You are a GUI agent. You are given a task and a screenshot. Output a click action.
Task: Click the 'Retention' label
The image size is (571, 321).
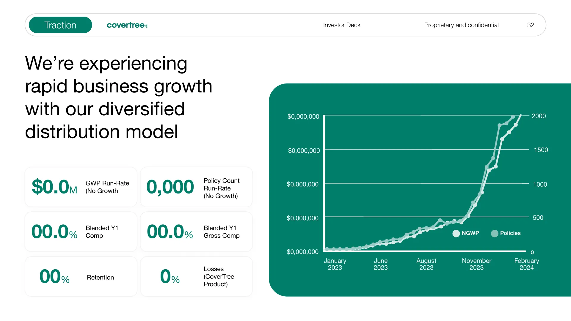point(100,277)
